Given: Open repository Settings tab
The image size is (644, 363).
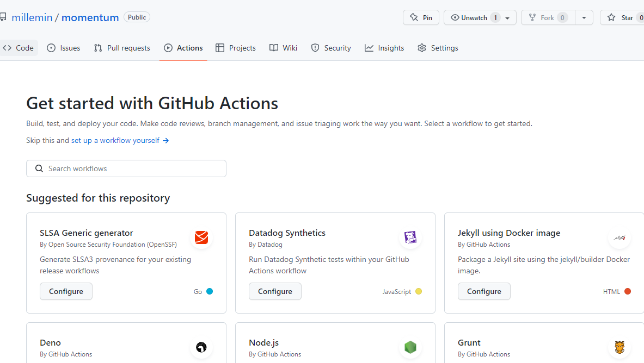Looking at the screenshot, I should [438, 48].
